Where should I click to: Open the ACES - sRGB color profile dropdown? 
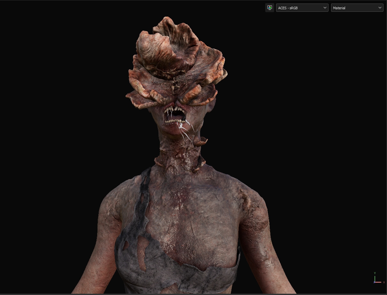tap(302, 8)
